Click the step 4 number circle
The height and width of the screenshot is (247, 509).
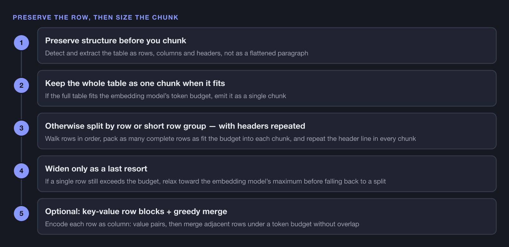coord(21,171)
